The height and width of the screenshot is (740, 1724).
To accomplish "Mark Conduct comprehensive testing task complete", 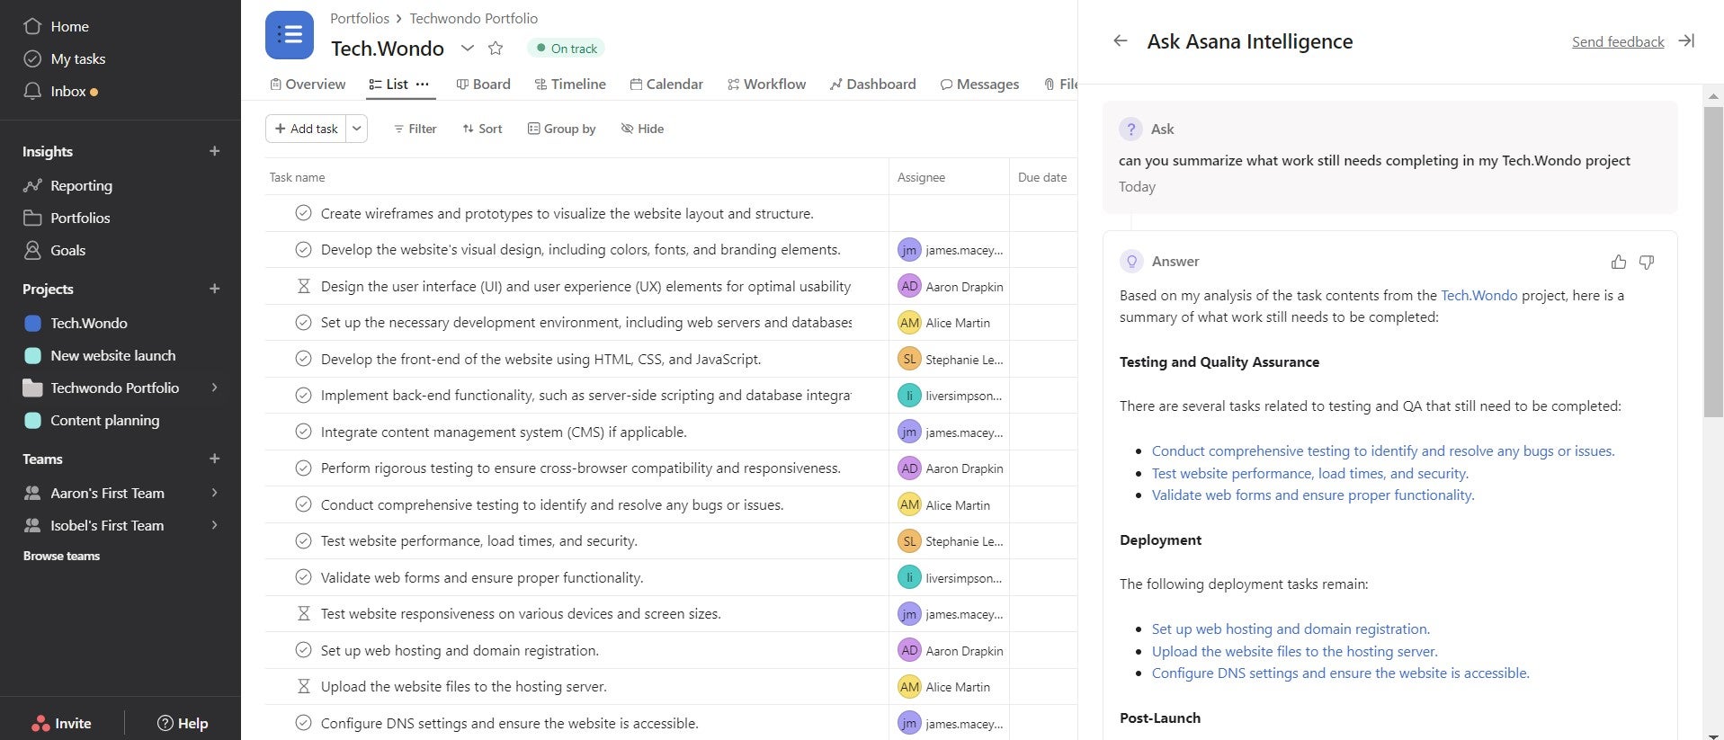I will click(303, 504).
